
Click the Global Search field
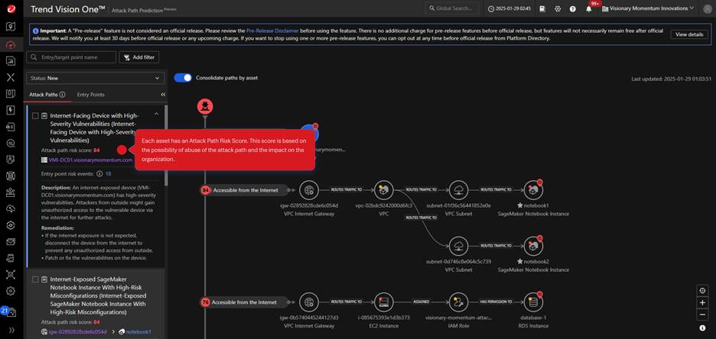pos(453,8)
